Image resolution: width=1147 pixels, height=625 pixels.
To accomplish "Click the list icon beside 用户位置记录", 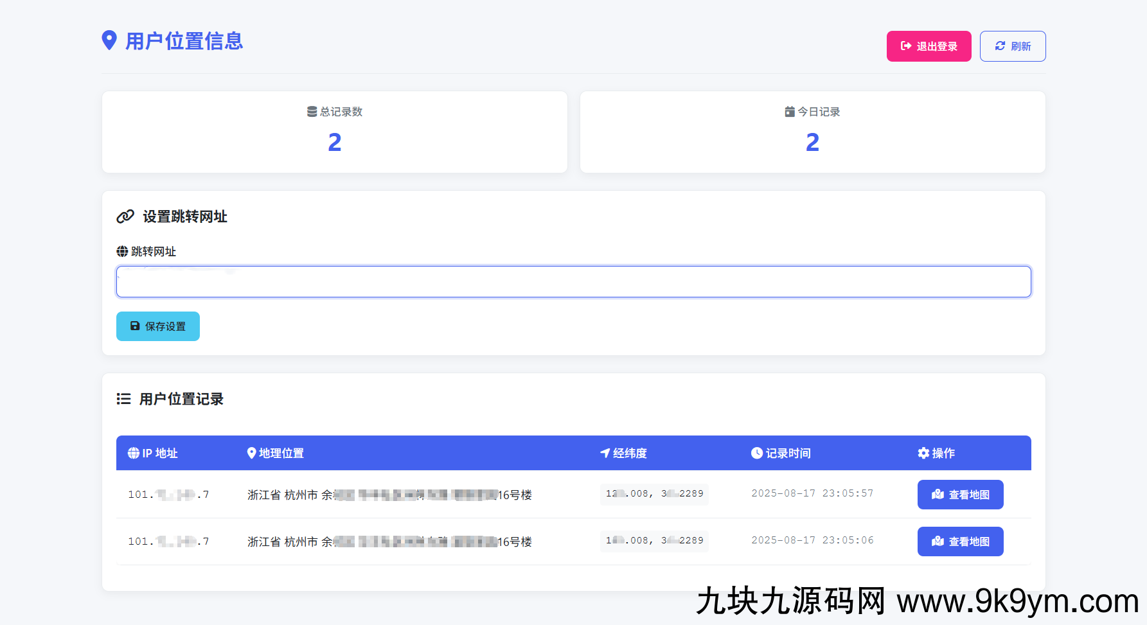I will [123, 399].
